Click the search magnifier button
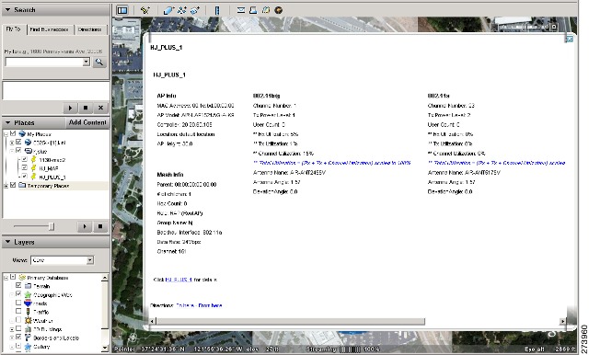Screen dimensions: 589x355 pos(99,62)
